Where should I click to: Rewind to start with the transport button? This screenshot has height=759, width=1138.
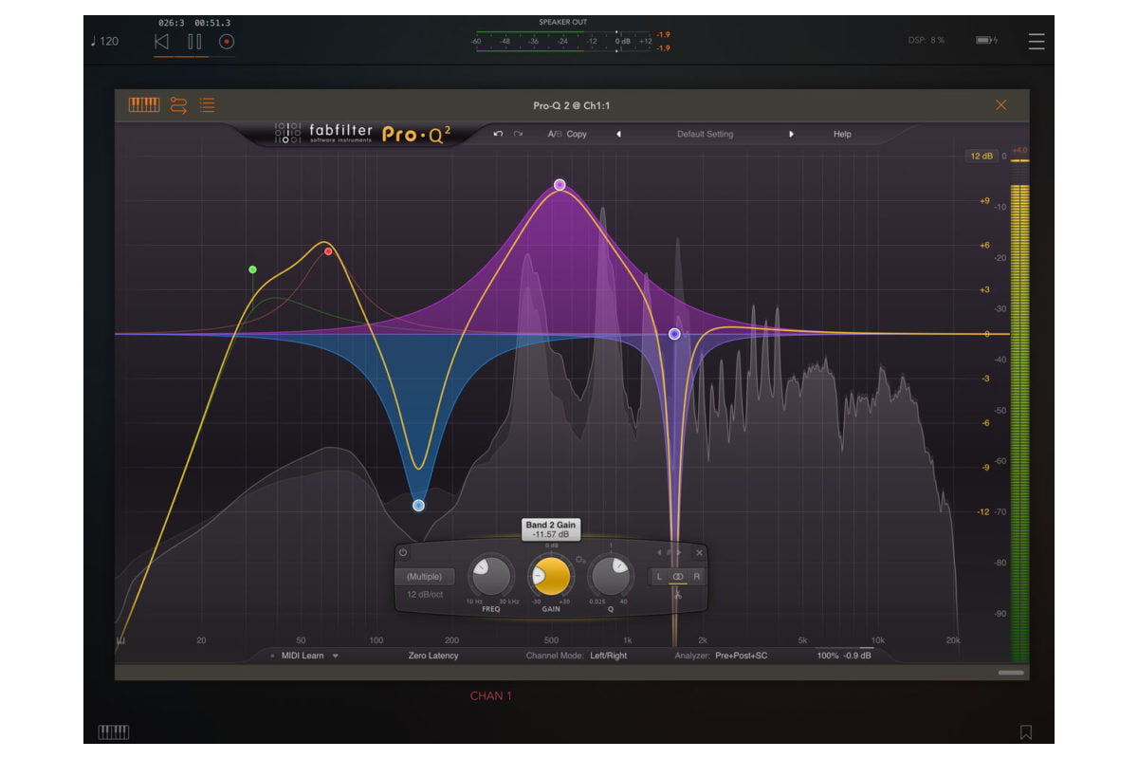161,41
